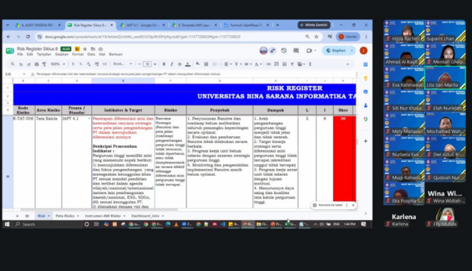Open the borders tool

(206, 64)
